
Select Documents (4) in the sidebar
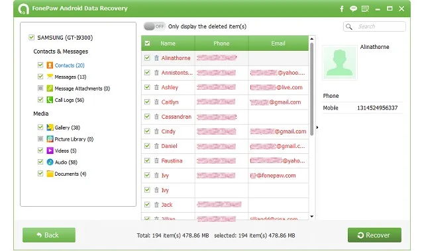pos(70,174)
